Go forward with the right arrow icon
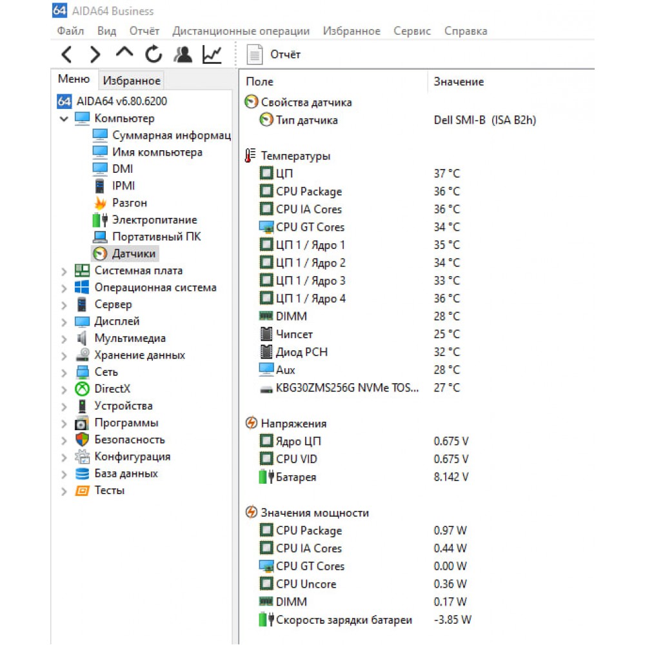Viewport: 645px width, 645px height. coord(95,54)
